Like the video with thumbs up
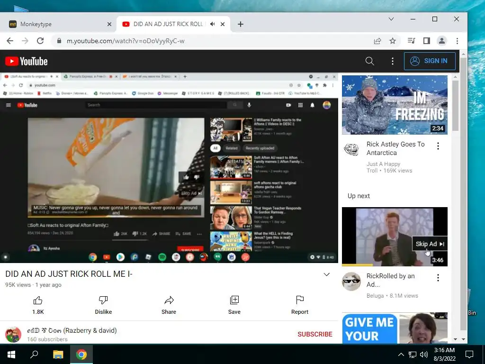The width and height of the screenshot is (485, 364). 38,300
